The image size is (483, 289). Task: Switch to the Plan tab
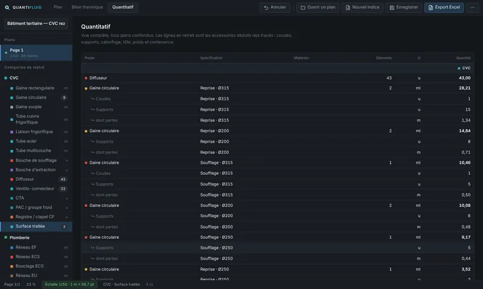click(x=57, y=7)
